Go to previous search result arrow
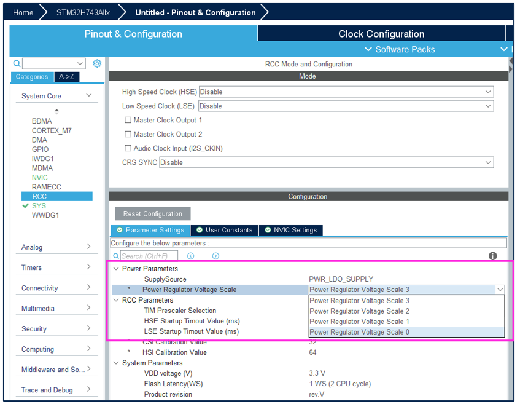Viewport: 520px width, 404px height. (190, 256)
